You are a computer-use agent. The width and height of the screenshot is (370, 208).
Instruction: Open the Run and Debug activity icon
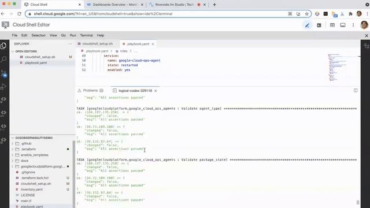[3, 87]
